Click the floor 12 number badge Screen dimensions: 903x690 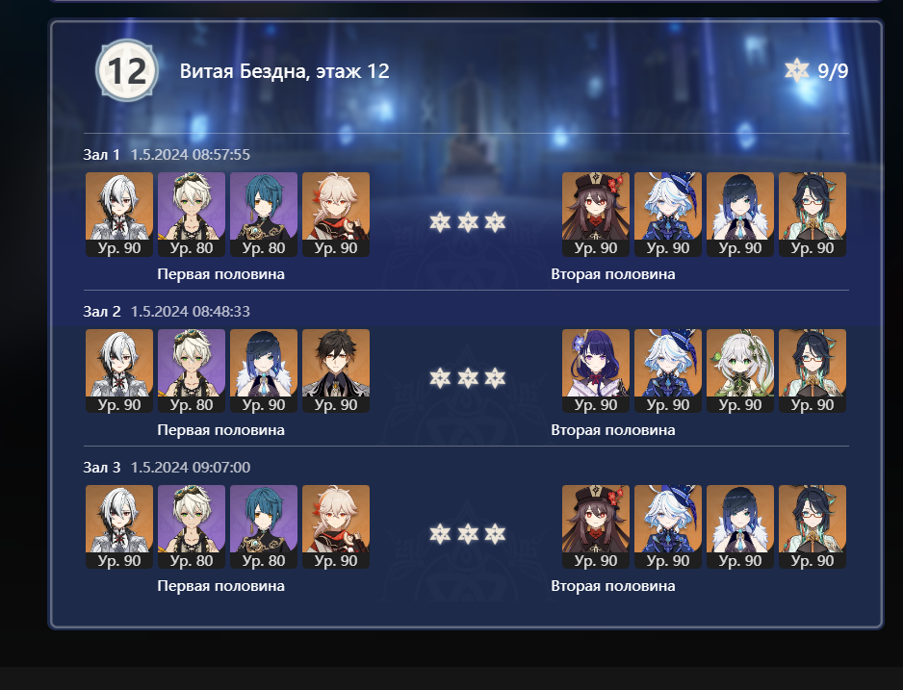click(x=127, y=71)
